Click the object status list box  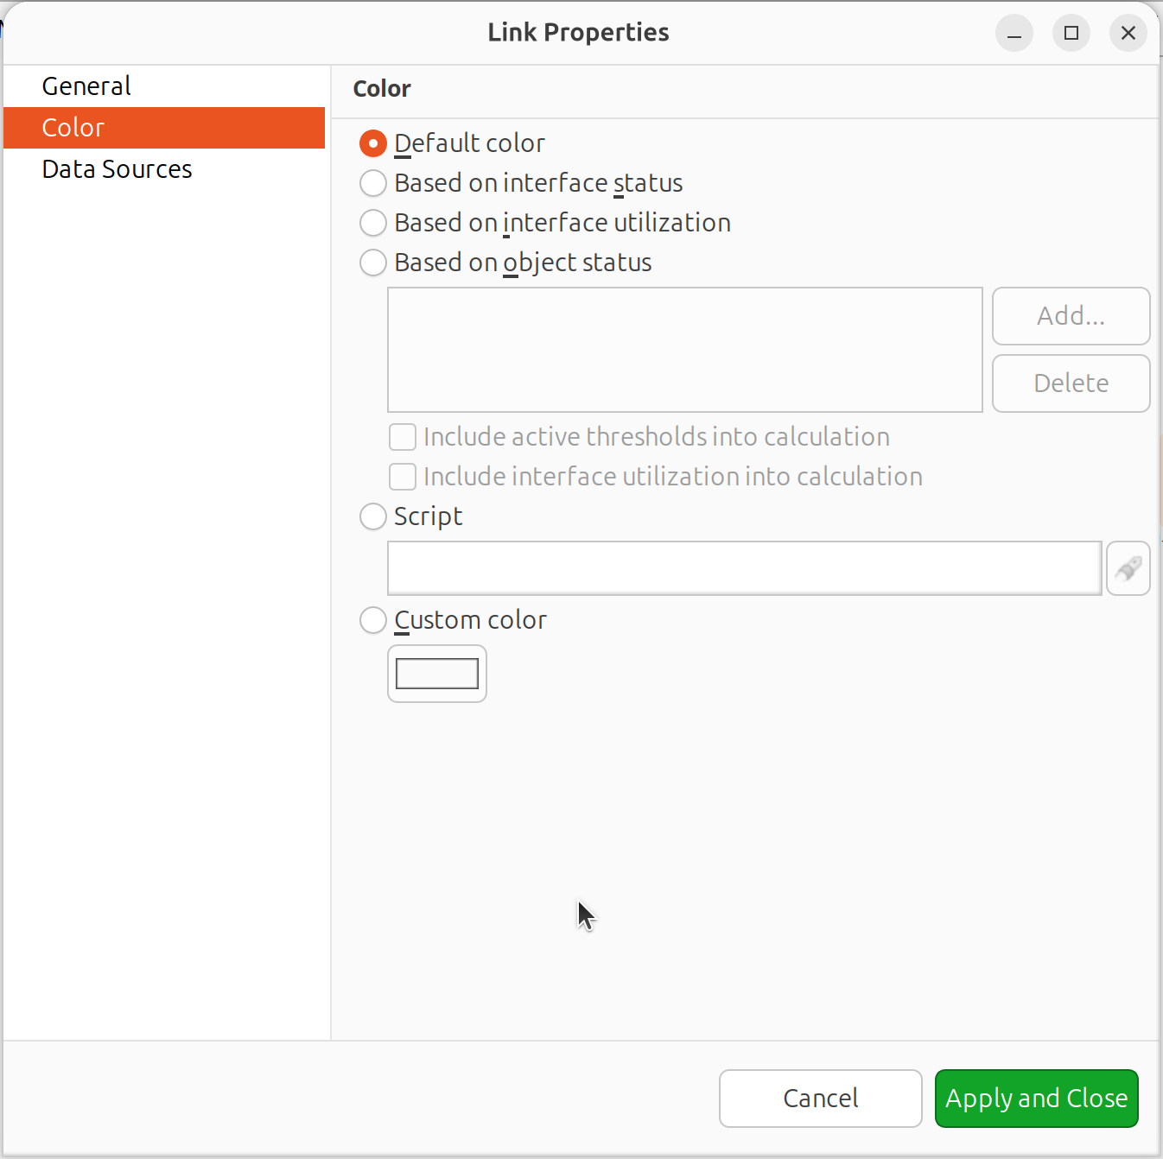click(684, 350)
